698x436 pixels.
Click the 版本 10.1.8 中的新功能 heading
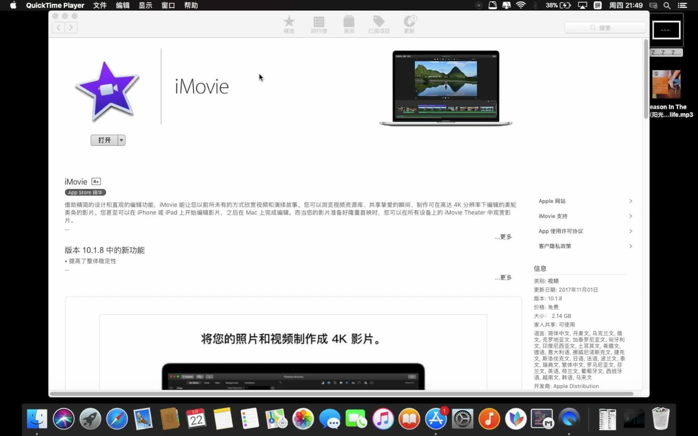(x=105, y=250)
